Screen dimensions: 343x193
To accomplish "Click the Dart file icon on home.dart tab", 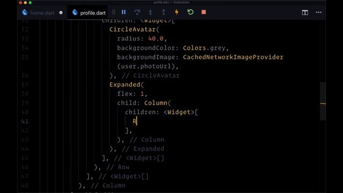I will click(x=25, y=12).
